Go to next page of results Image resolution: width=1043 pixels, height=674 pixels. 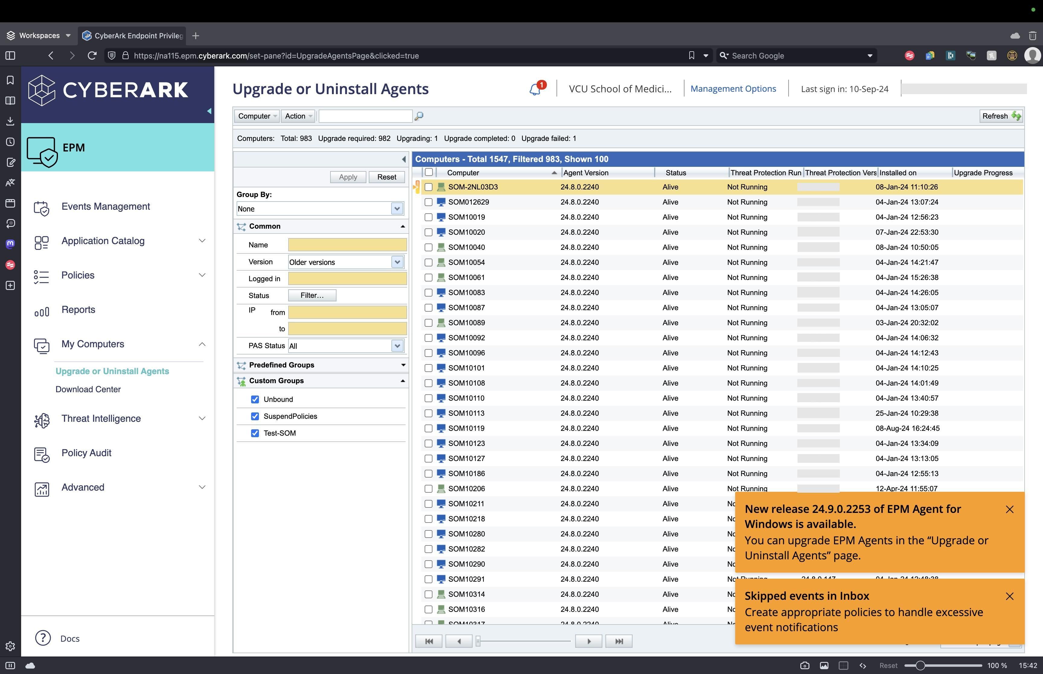tap(588, 641)
